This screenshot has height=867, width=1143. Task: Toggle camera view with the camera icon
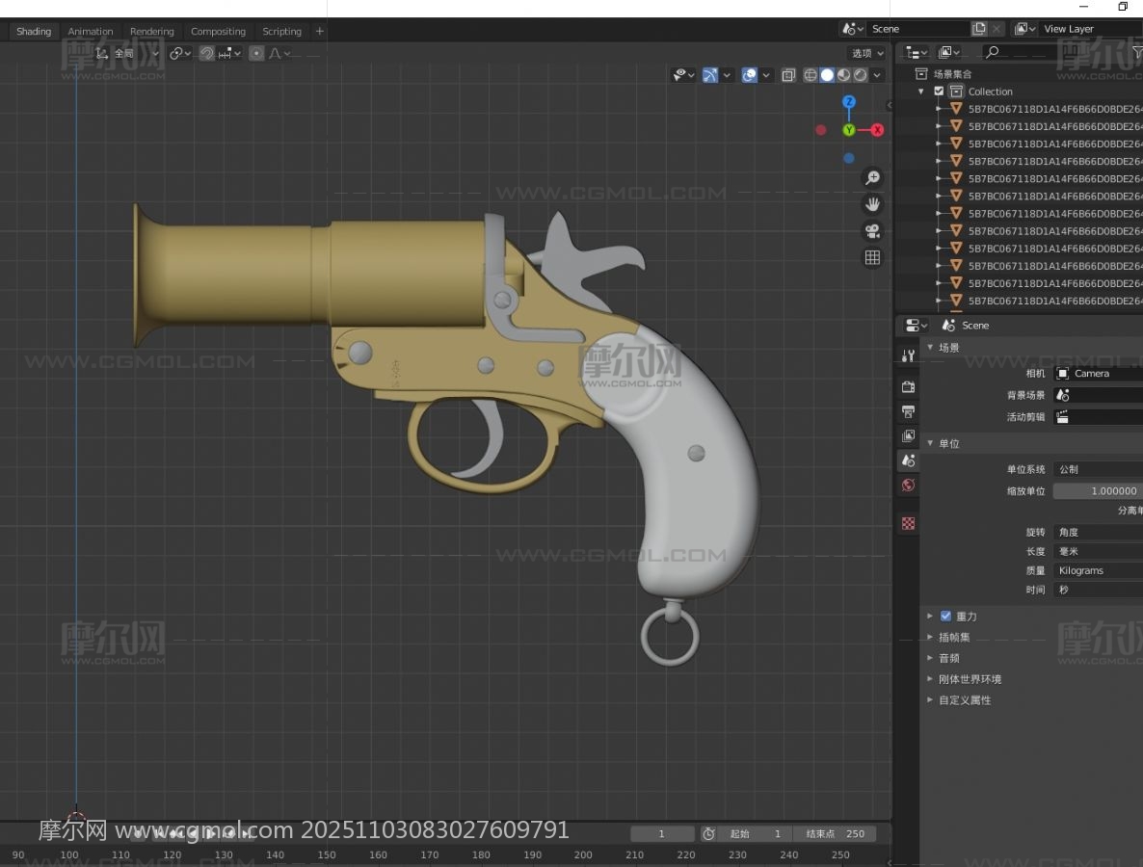coord(872,231)
